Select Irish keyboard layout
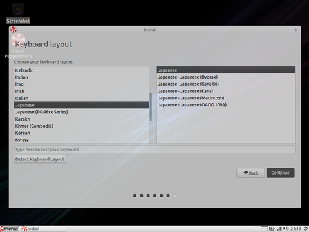 (x=81, y=91)
